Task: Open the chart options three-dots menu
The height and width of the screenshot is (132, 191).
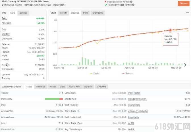Action: 188,13
